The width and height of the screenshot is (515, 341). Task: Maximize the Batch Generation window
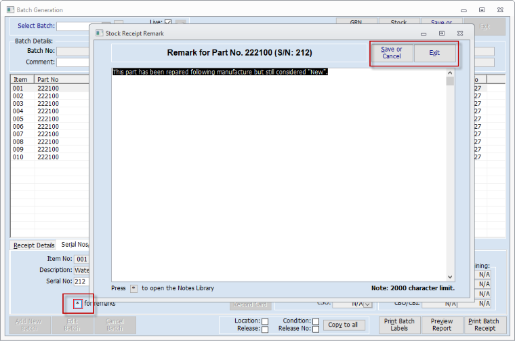(482, 10)
